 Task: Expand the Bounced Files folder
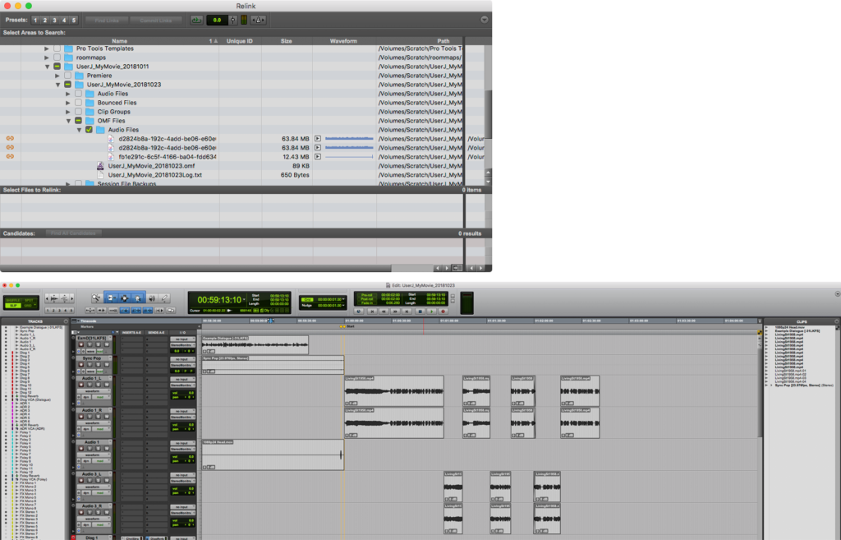click(68, 103)
